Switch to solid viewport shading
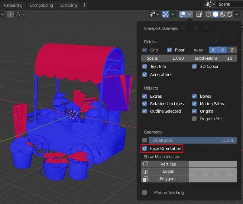The width and height of the screenshot is (243, 204). [215, 14]
